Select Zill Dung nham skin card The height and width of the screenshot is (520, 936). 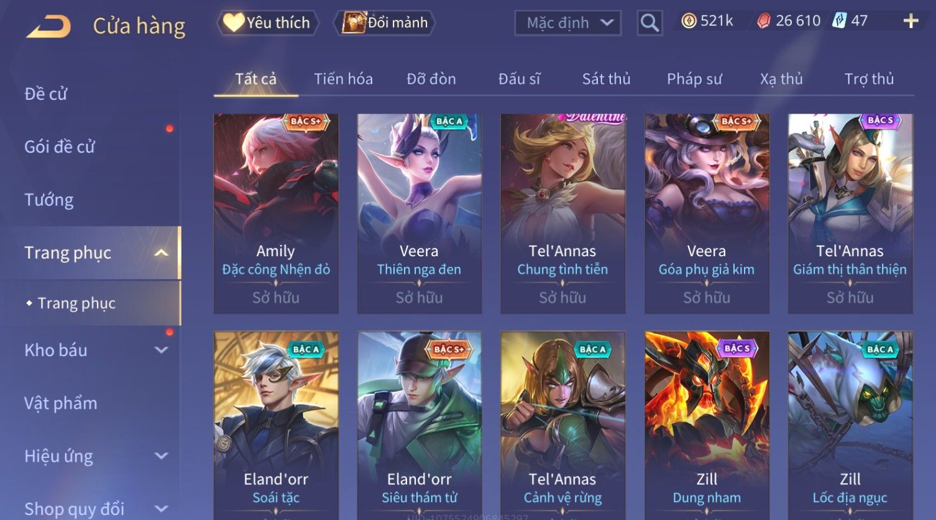click(707, 425)
